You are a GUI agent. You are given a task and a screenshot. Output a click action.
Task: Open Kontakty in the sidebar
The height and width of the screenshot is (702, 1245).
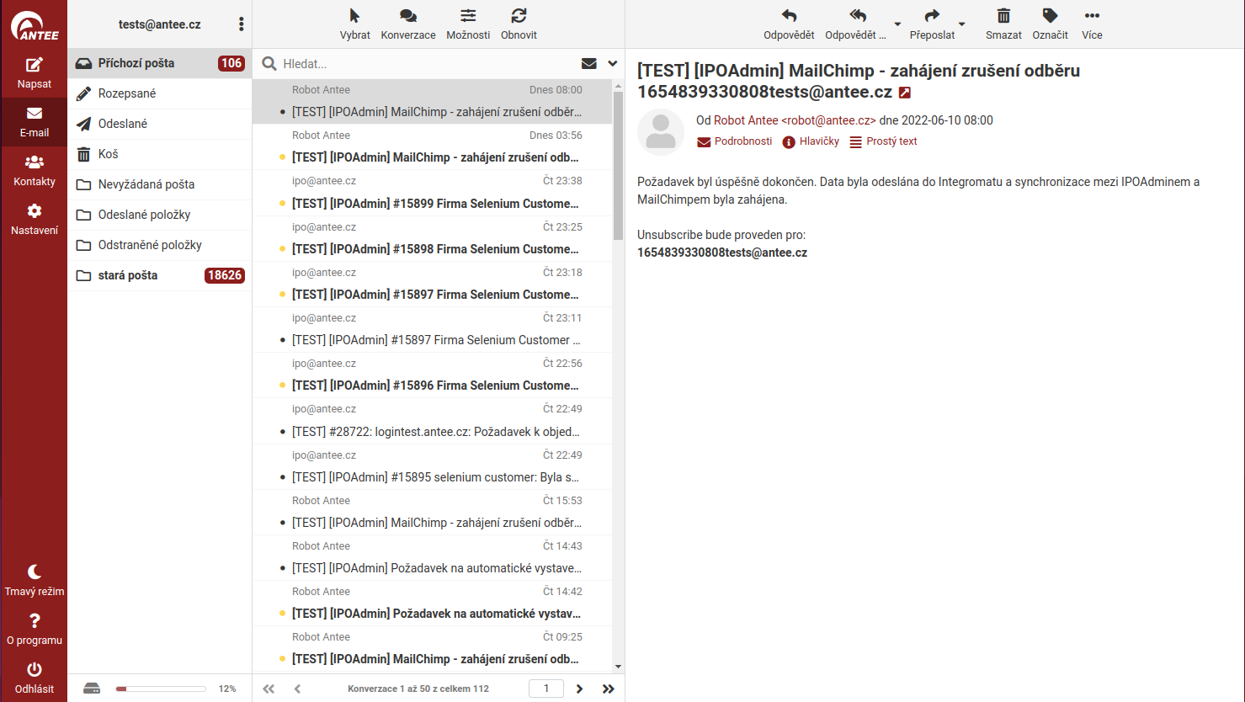tap(34, 163)
